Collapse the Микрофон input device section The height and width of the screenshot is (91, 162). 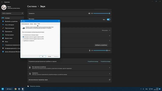[110, 30]
